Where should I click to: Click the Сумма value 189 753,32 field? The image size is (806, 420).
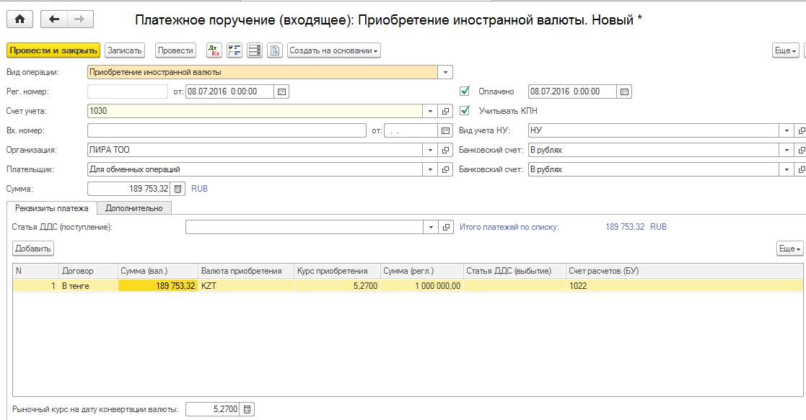[129, 189]
